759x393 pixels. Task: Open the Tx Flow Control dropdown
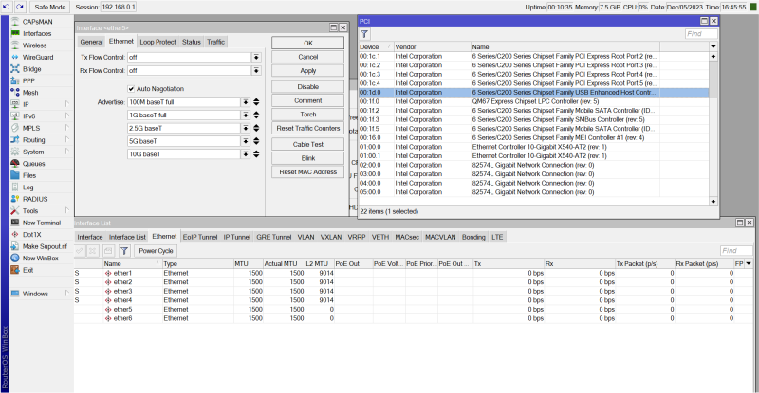coord(256,57)
